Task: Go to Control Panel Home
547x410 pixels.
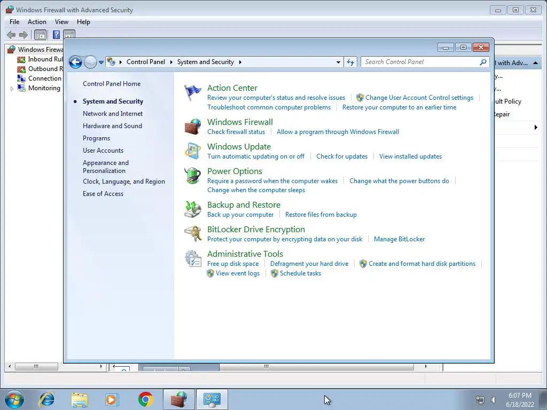Action: point(112,84)
